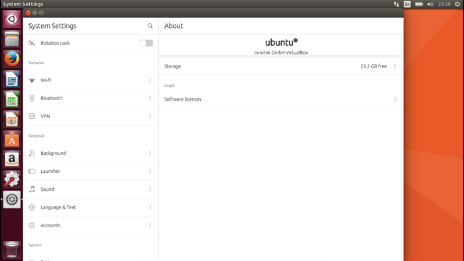
Task: Click the Sound music note icon
Action: point(32,189)
